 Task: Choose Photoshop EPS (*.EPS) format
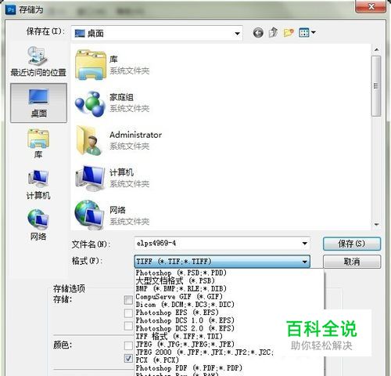pyautogui.click(x=178, y=313)
